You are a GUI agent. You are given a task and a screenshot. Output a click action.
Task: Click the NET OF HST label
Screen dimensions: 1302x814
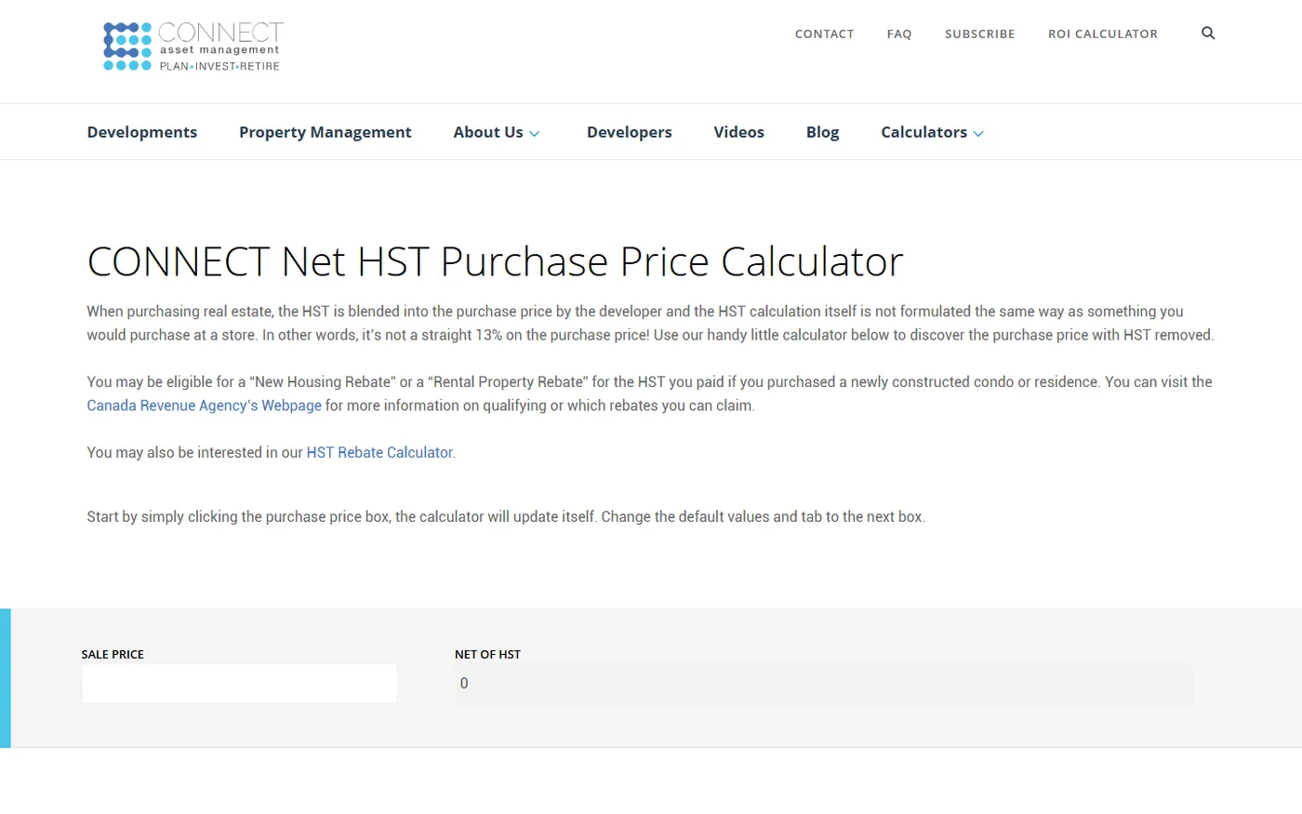click(x=487, y=654)
